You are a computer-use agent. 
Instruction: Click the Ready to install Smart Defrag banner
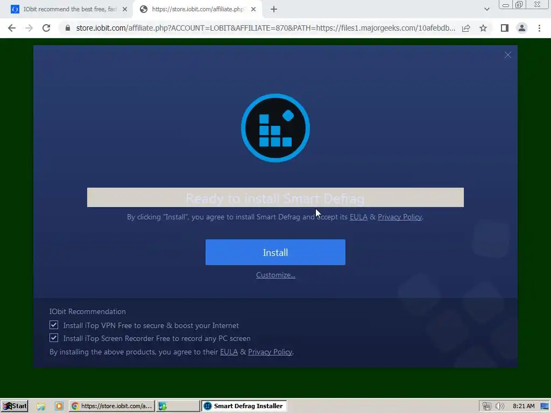(275, 197)
